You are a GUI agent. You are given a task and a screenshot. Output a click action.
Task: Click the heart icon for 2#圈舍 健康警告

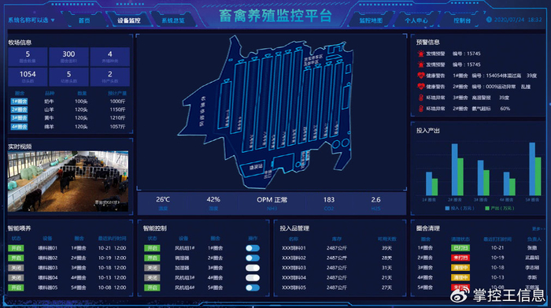420,86
